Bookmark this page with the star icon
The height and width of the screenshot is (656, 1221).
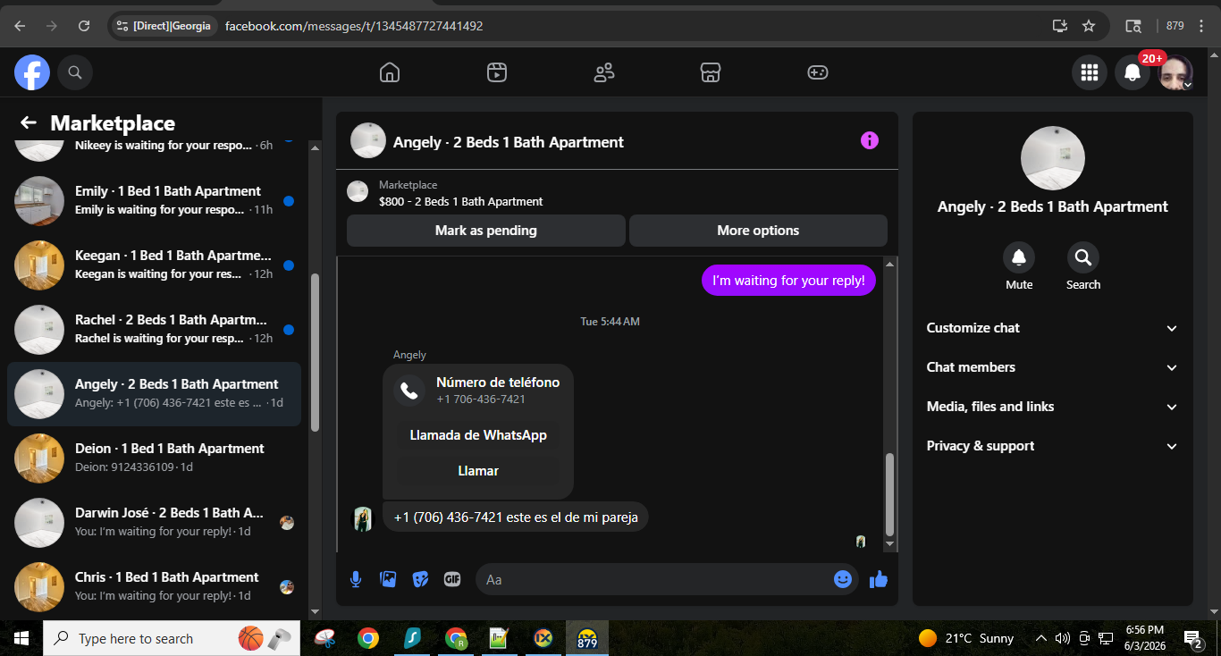[x=1089, y=26]
